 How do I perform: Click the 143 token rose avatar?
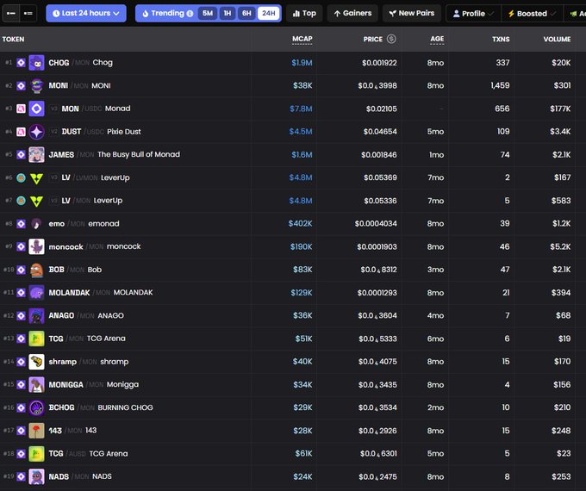[x=36, y=431]
